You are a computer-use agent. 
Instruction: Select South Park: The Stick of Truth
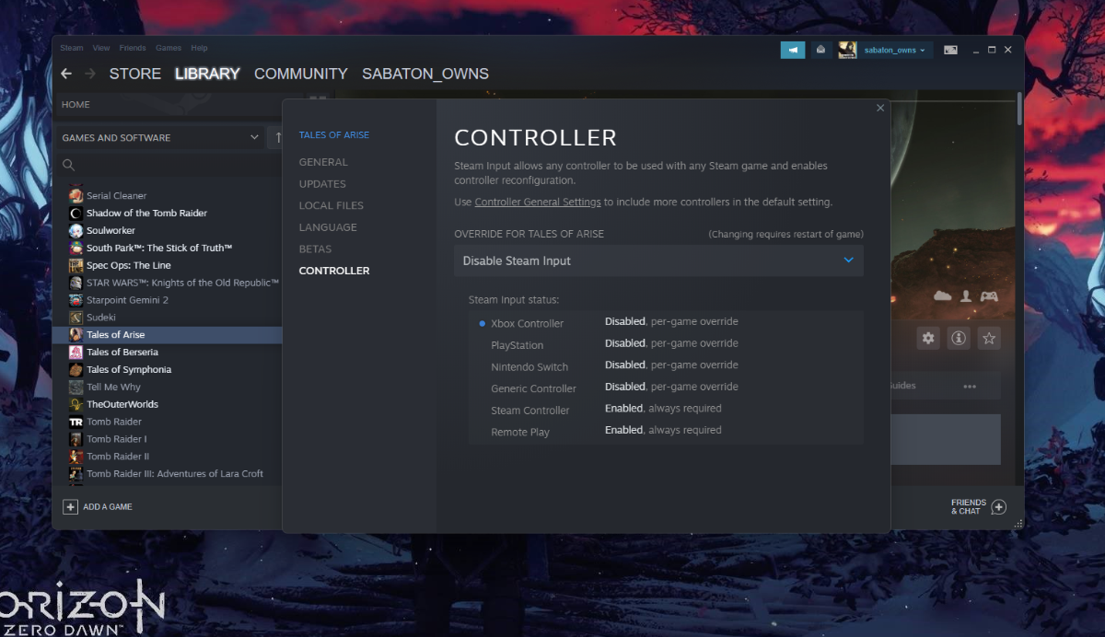(159, 248)
